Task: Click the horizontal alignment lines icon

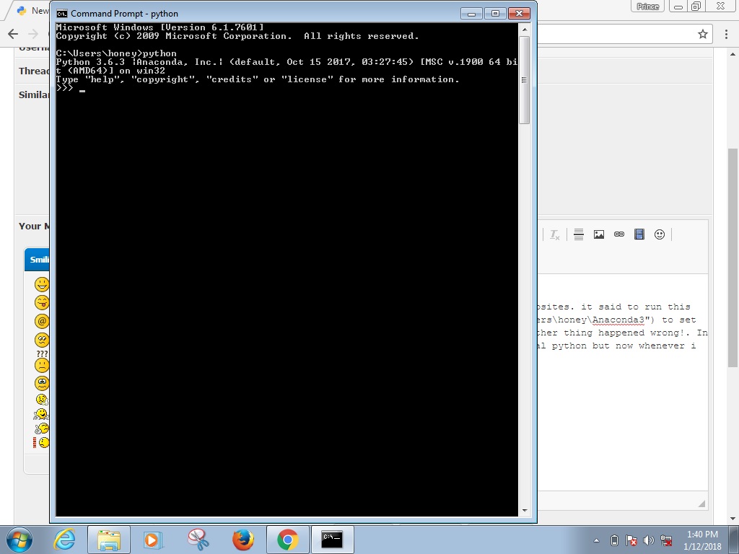Action: pyautogui.click(x=578, y=234)
